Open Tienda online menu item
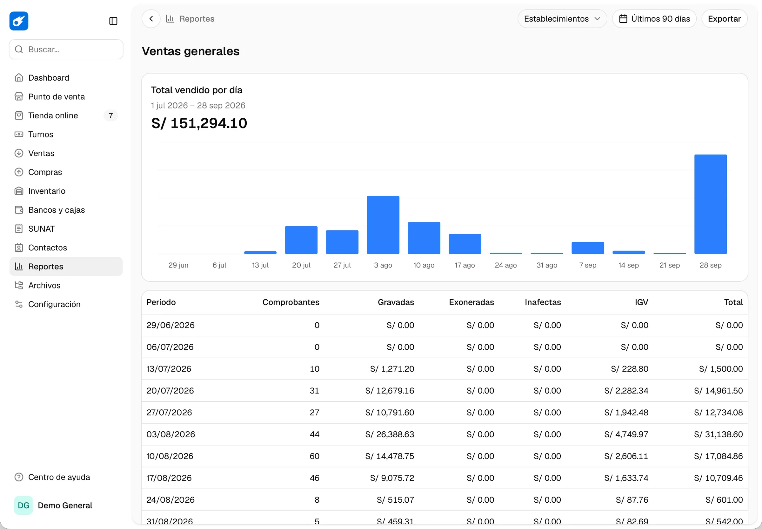This screenshot has width=762, height=529. [x=66, y=115]
